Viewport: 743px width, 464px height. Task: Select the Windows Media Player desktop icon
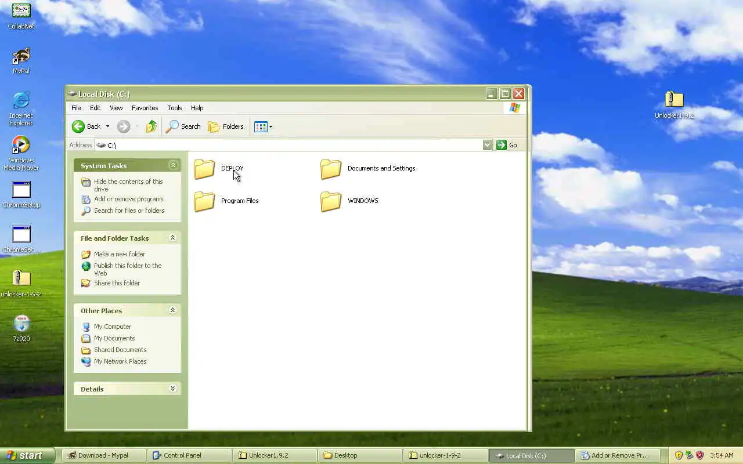click(x=21, y=153)
